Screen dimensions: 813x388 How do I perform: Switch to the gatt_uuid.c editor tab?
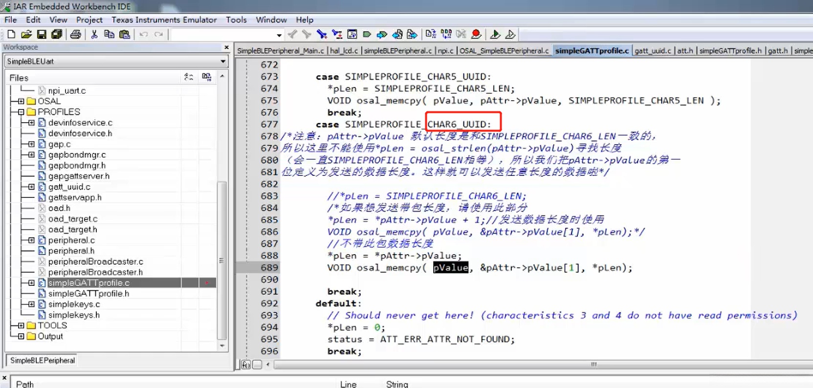(x=653, y=51)
